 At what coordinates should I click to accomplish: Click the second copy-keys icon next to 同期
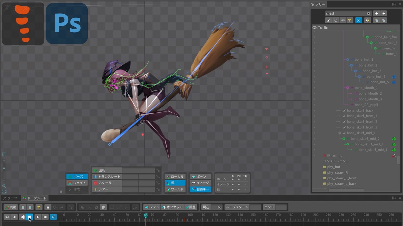pos(30,207)
